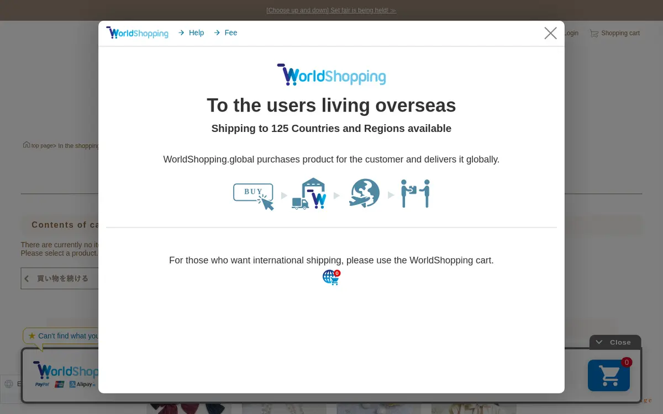
Task: Click the Can't find what you're looking for bubble
Action: click(61, 336)
